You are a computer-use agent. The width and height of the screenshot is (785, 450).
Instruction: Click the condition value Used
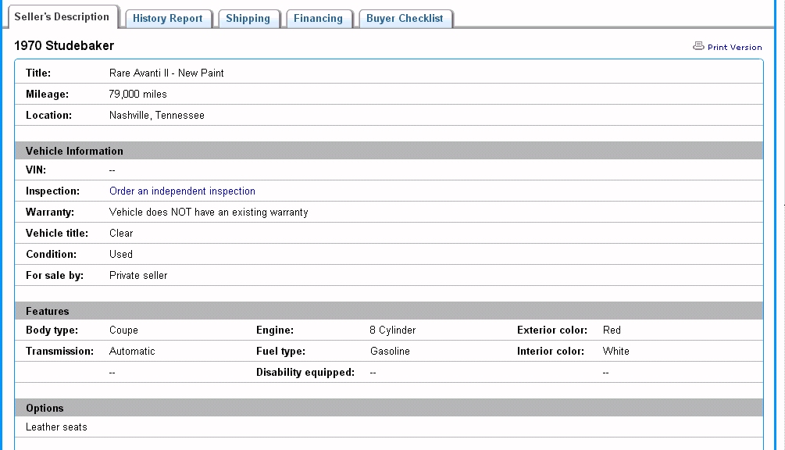click(121, 254)
